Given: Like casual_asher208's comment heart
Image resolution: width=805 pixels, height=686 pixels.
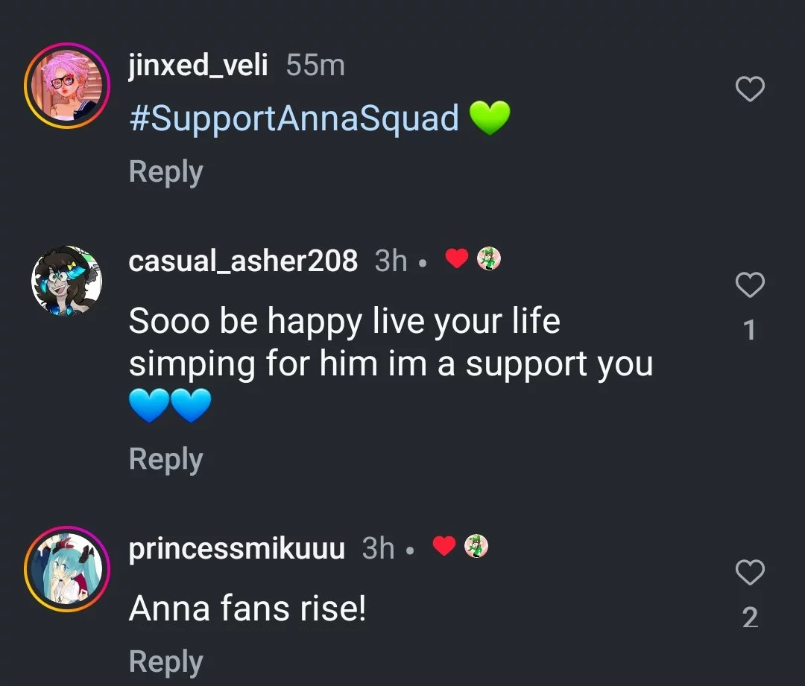Looking at the screenshot, I should pyautogui.click(x=750, y=285).
